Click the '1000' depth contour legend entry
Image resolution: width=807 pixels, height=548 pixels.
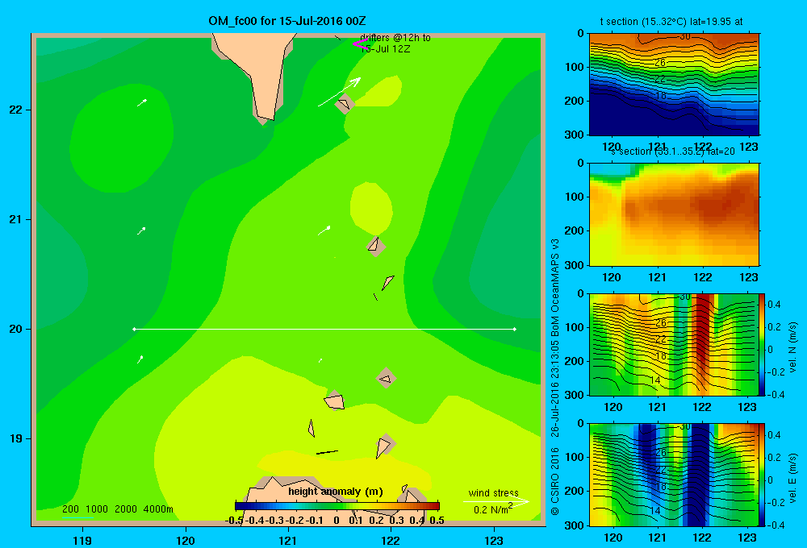pos(97,509)
